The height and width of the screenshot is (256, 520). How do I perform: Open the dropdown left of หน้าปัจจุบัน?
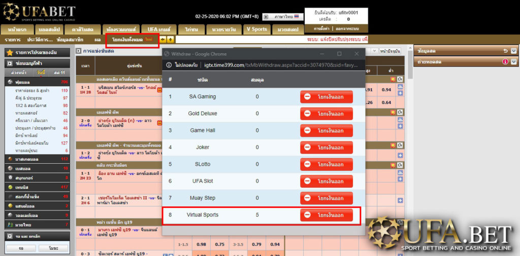click(375, 51)
